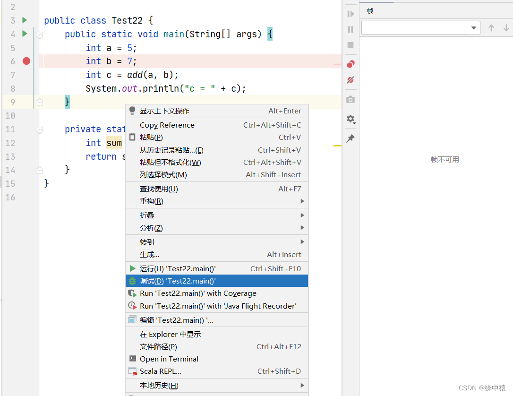The height and width of the screenshot is (396, 513).
Task: Open View Breakpoints double red dots icon
Action: 351,64
